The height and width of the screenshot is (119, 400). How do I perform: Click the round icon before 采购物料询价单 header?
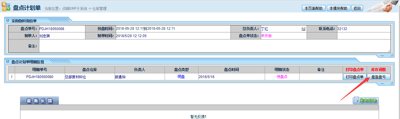(x=8, y=21)
